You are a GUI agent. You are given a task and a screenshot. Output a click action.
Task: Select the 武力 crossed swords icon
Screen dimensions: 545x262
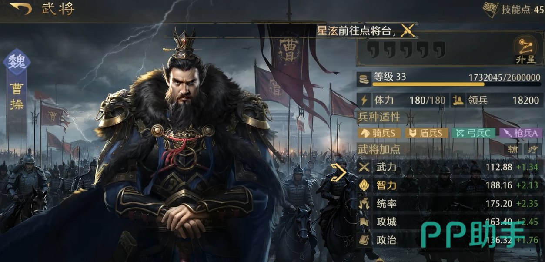point(364,167)
